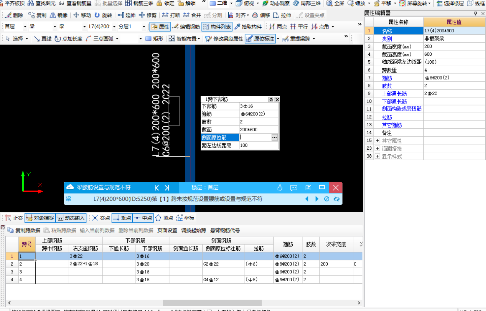This screenshot has width=486, height=311.
Task: Toggle the 构件列表 (component list) panel
Action: [217, 27]
